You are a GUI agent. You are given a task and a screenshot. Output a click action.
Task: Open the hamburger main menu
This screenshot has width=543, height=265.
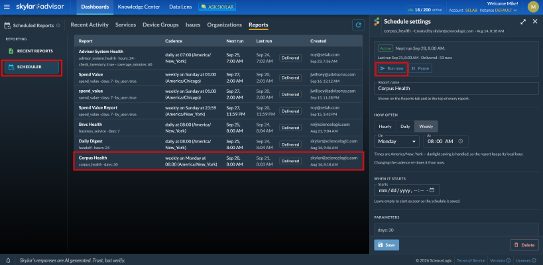pyautogui.click(x=7, y=7)
